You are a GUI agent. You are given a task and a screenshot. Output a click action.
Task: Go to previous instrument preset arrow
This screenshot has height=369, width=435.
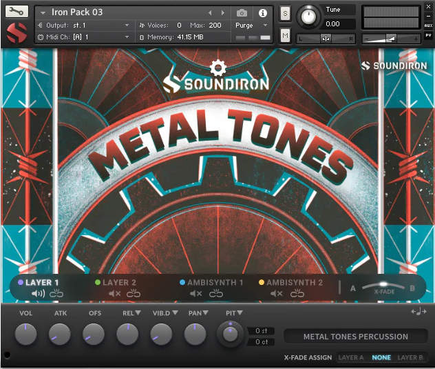coord(210,13)
